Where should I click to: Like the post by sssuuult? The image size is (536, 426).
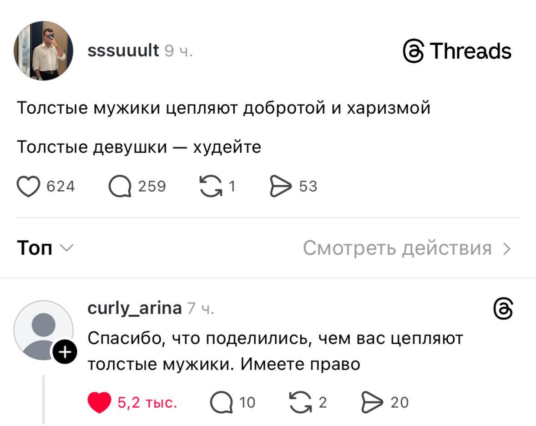[28, 187]
